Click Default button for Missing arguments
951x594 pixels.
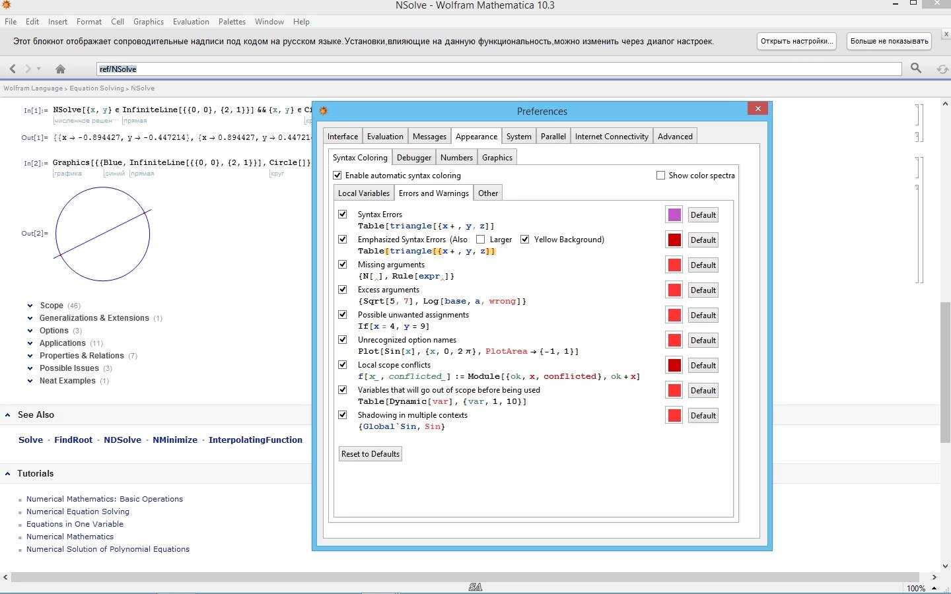pyautogui.click(x=703, y=265)
